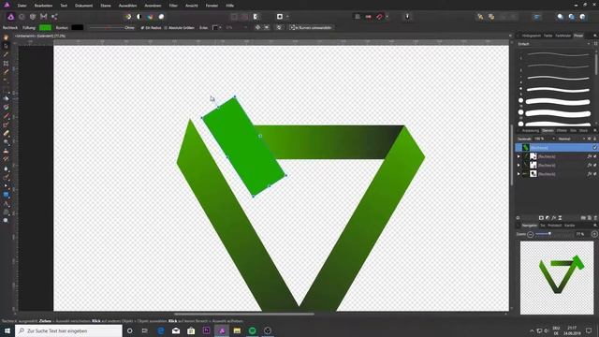Click the layer lock icon in Ebenen panel
The width and height of the screenshot is (599, 337).
tap(594, 139)
